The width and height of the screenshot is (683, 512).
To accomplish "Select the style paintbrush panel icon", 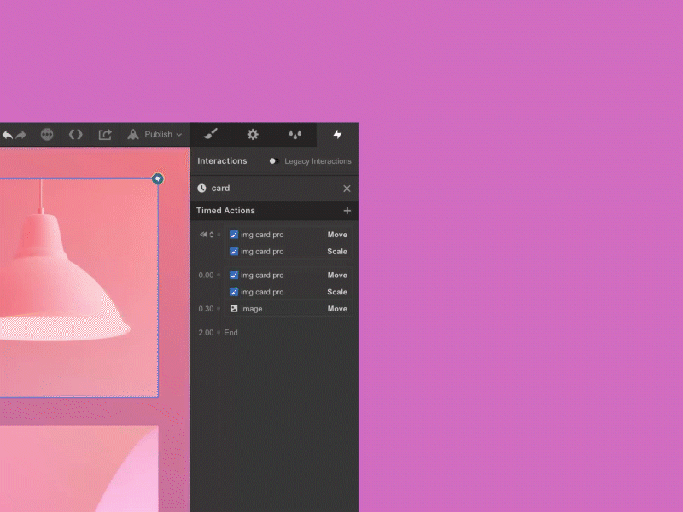I will coord(211,134).
